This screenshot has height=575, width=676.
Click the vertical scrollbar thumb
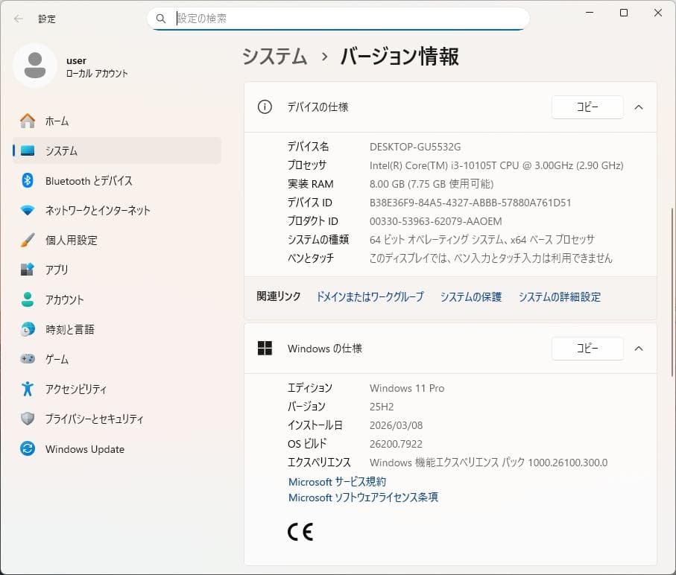(x=672, y=292)
